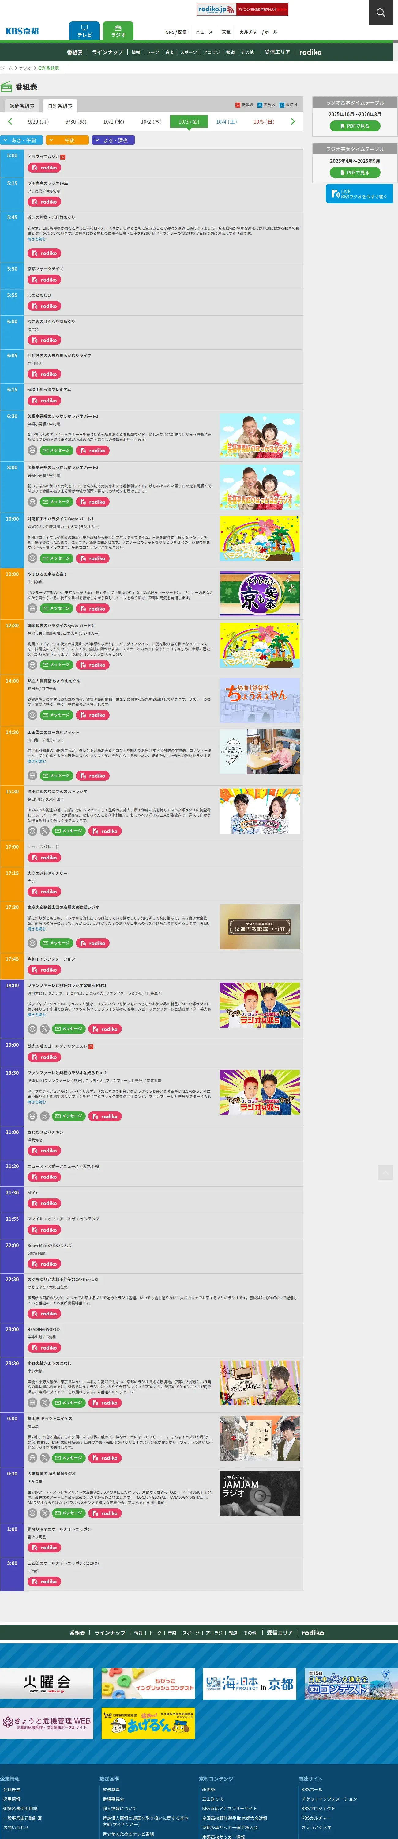
Task: Select date 10/5 (日)
Action: pyautogui.click(x=264, y=122)
